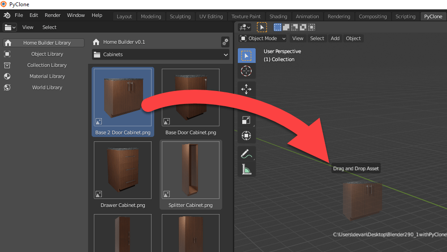
Task: Click the Select Box tool icon
Action: point(246,56)
